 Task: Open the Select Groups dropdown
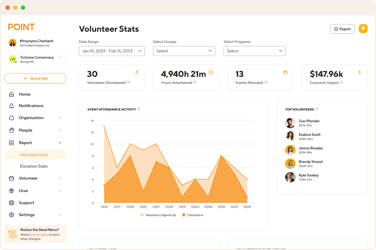tap(184, 51)
